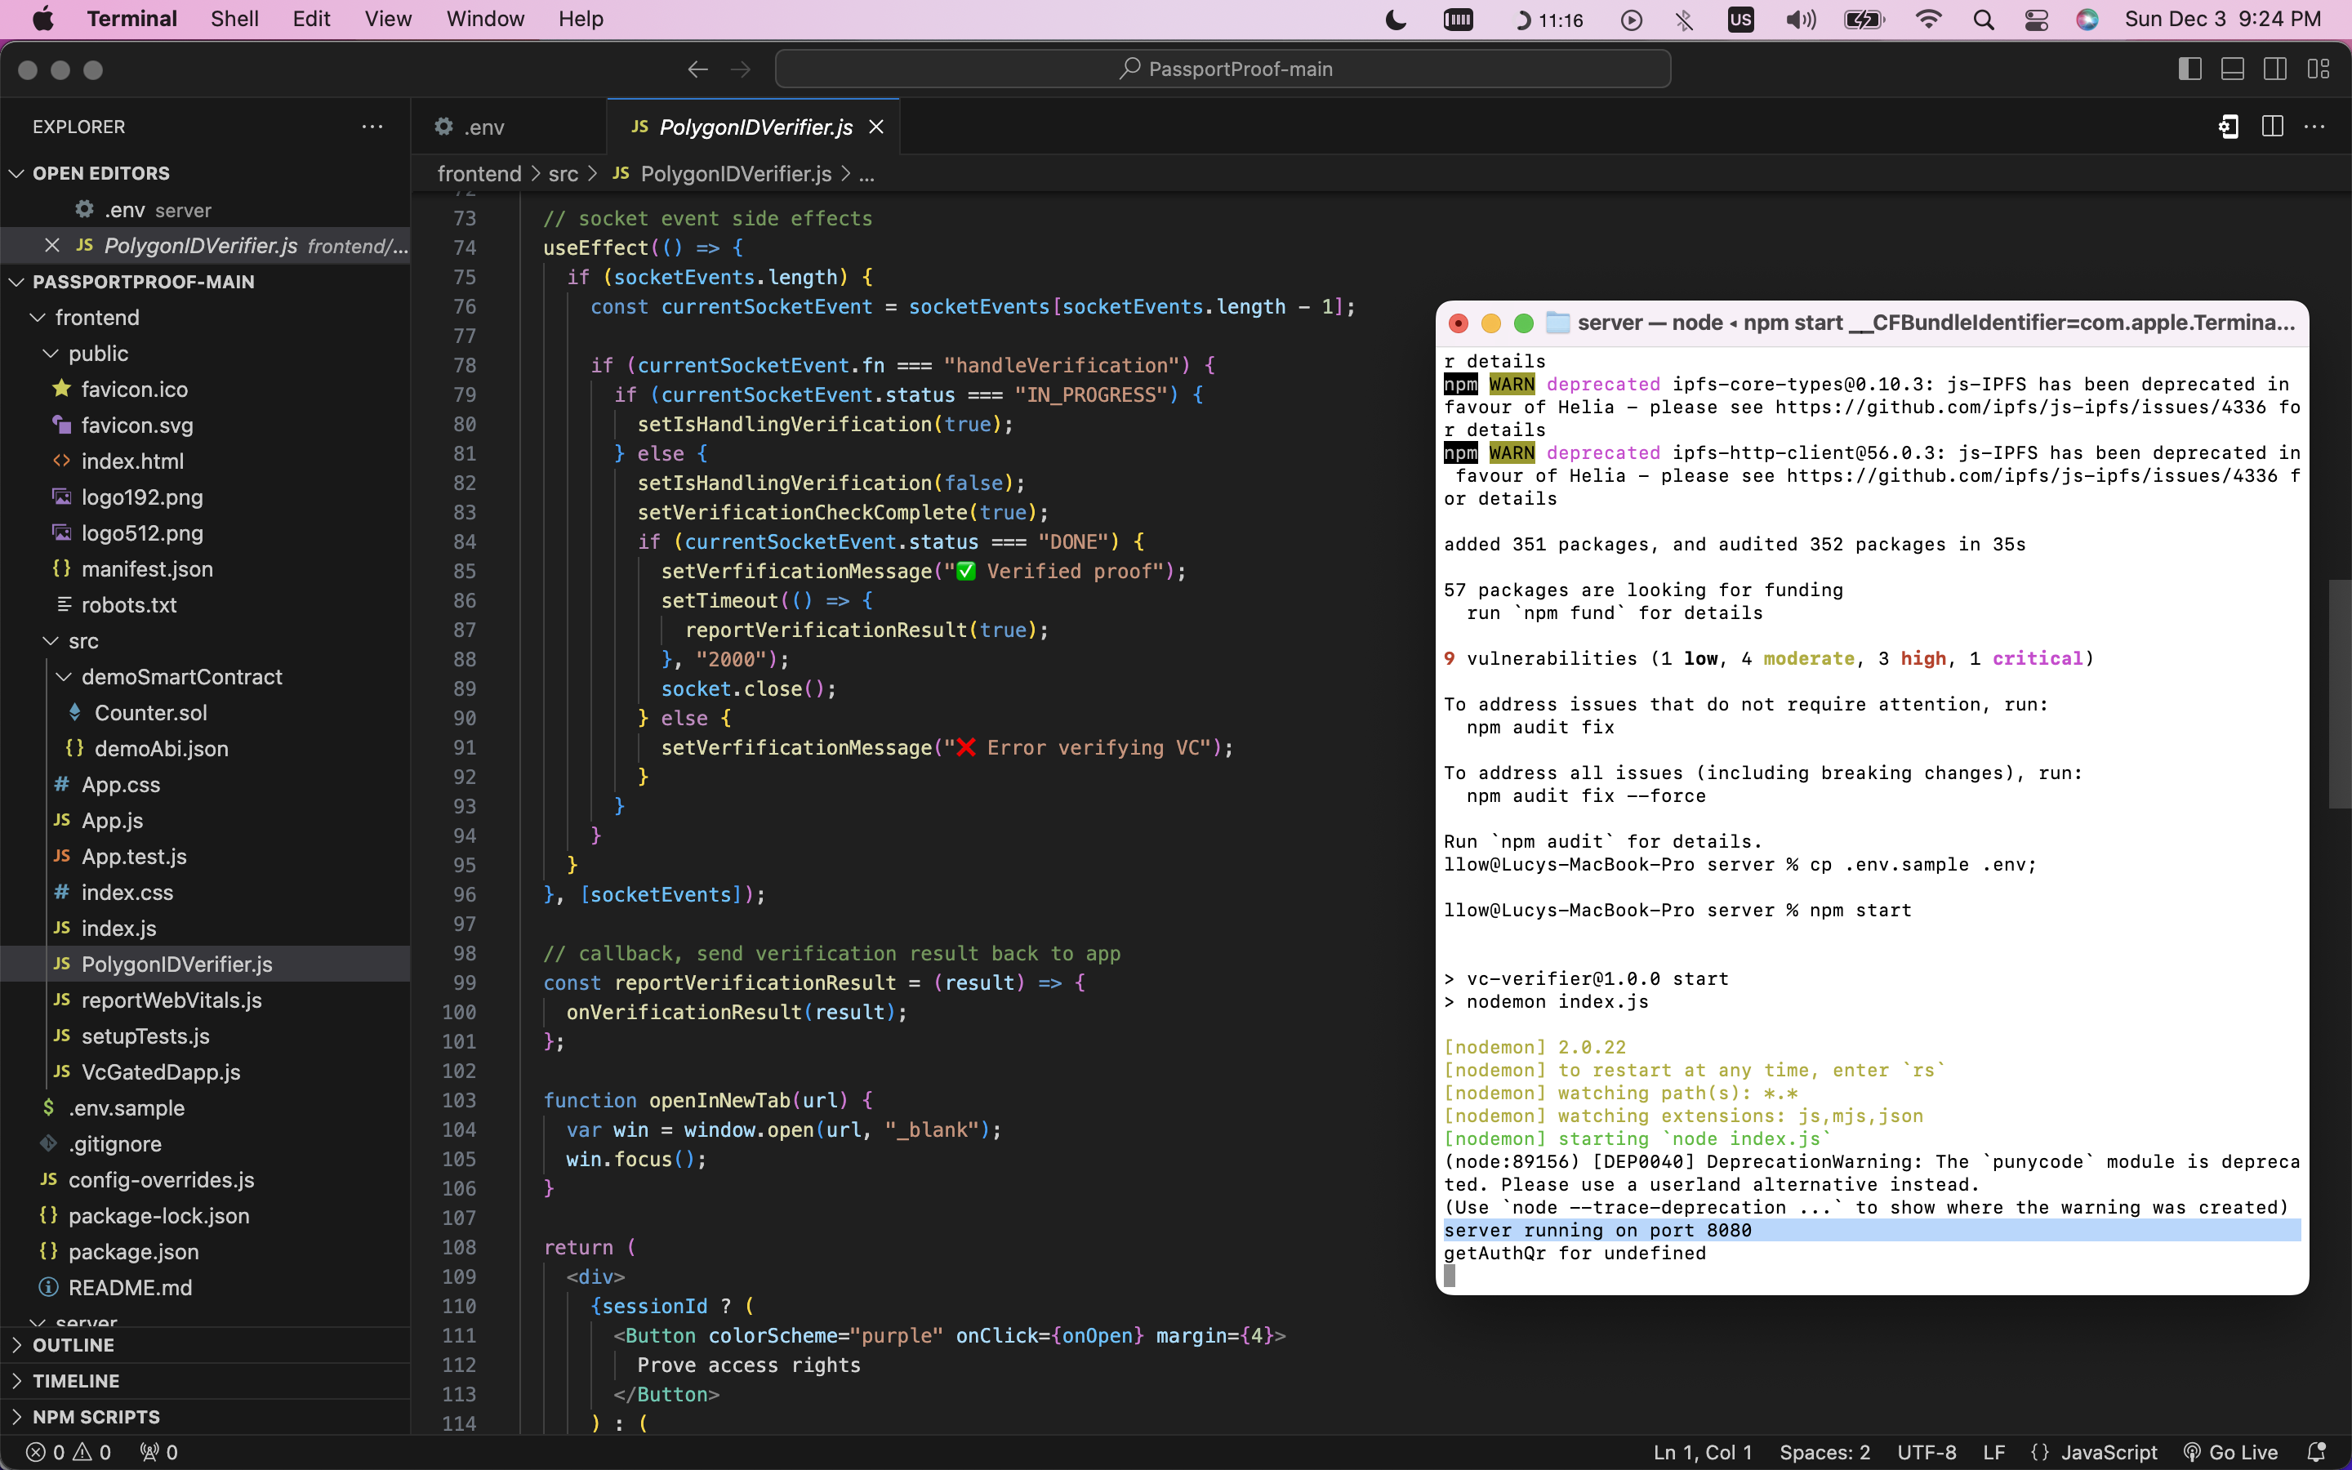Close the PolygonIDVerifier.js tab
This screenshot has width=2352, height=1470.
point(875,127)
